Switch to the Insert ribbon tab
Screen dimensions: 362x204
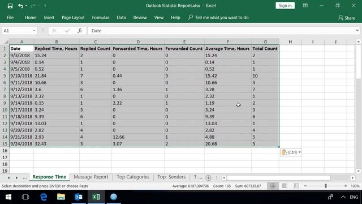pos(49,18)
